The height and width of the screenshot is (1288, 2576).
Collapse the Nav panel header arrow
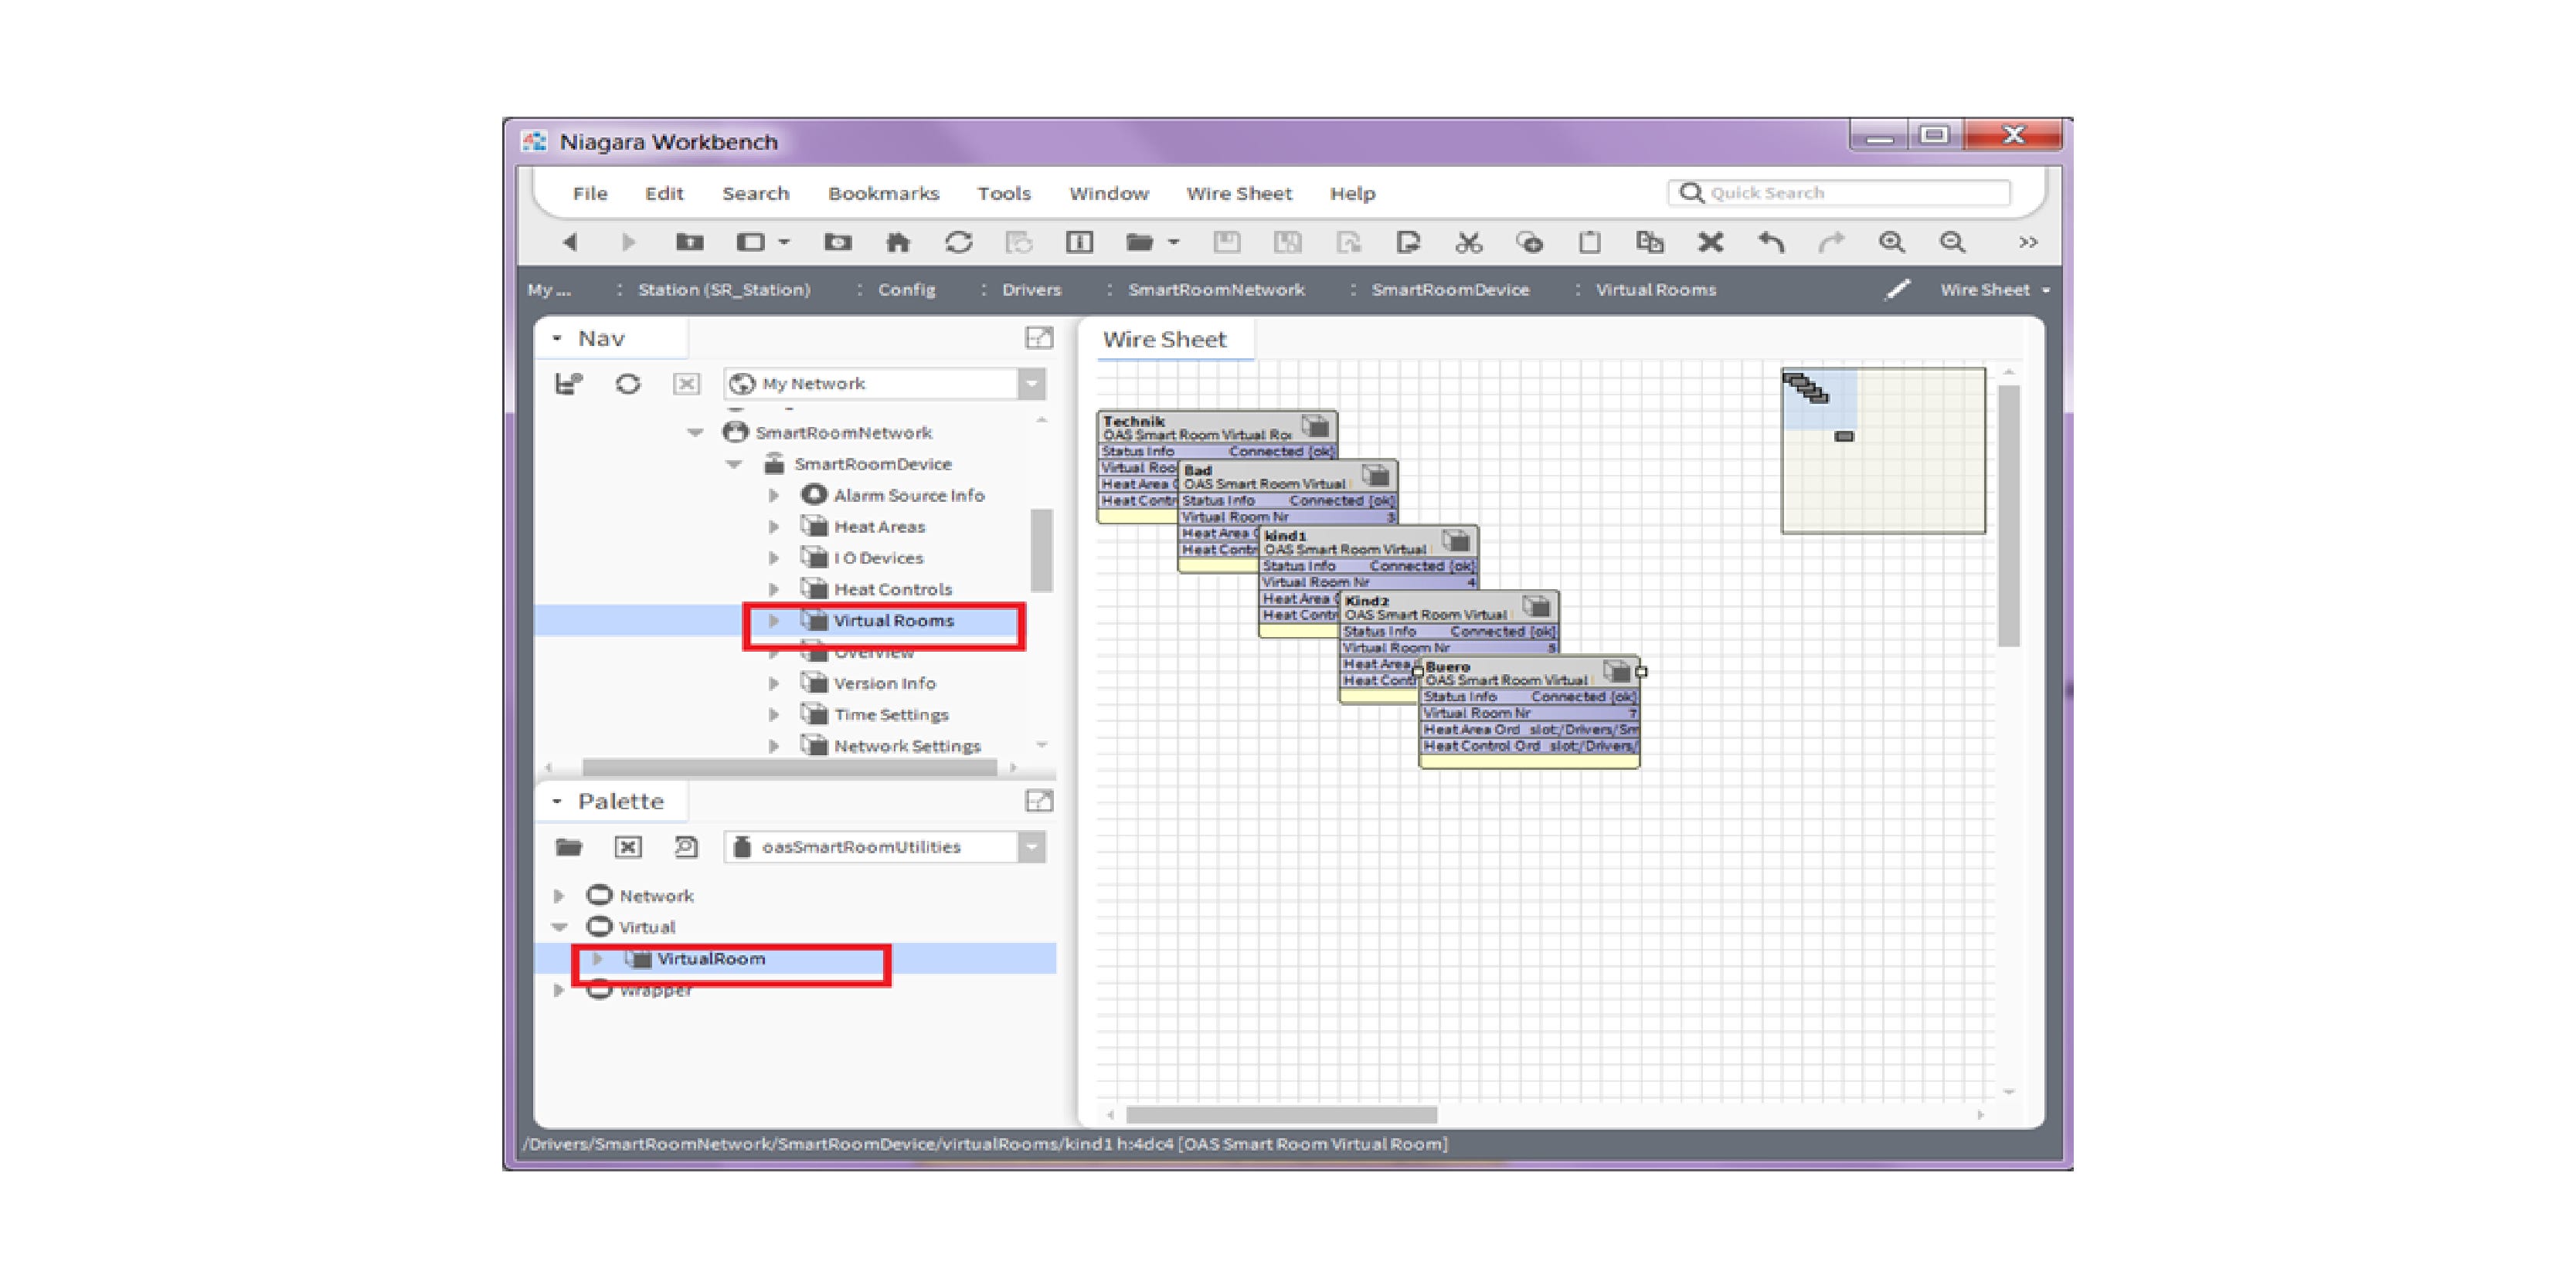(x=557, y=339)
